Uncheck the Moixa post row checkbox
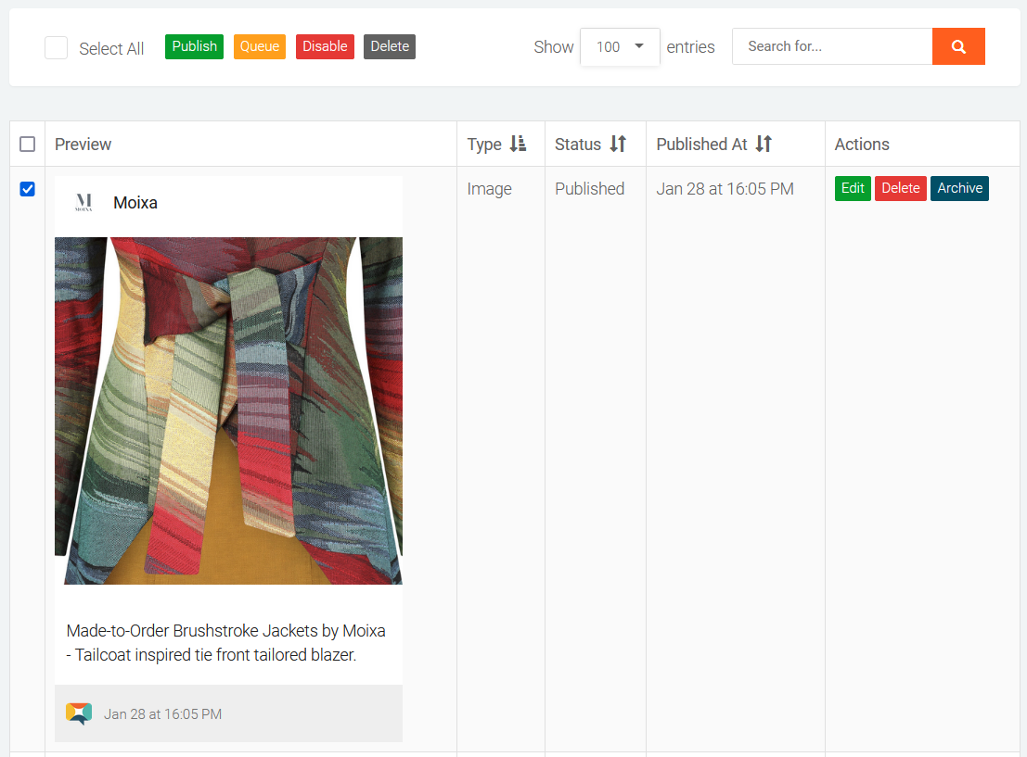The width and height of the screenshot is (1027, 757). (x=28, y=189)
